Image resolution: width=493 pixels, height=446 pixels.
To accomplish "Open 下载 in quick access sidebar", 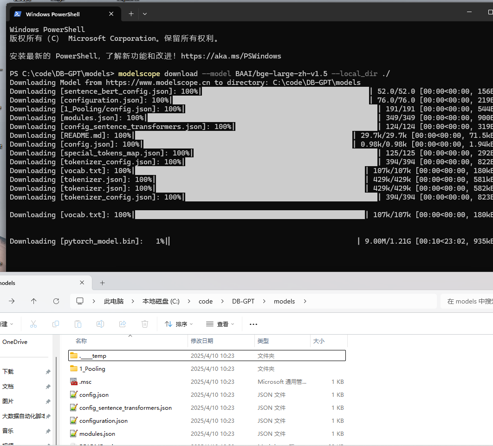I will click(8, 371).
